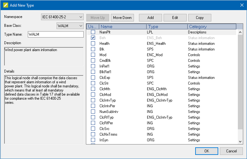
Task: Enable the BlkRef1 checkbox
Action: pyautogui.click(x=93, y=72)
